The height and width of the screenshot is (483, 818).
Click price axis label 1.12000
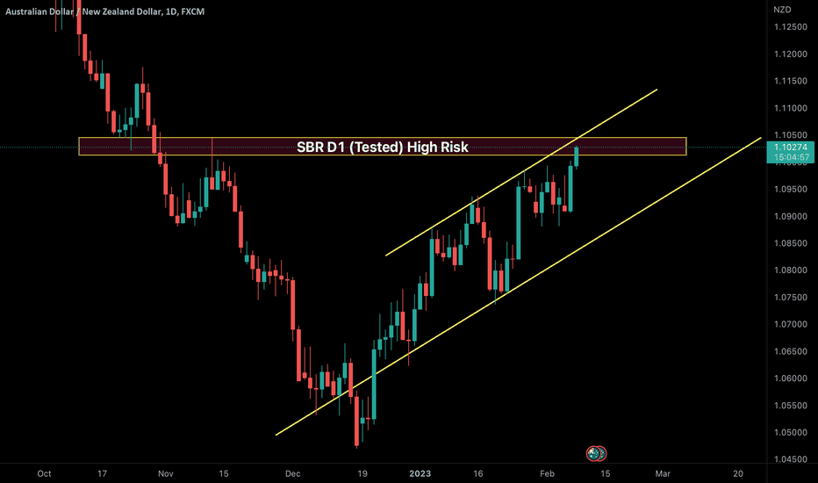coord(790,54)
